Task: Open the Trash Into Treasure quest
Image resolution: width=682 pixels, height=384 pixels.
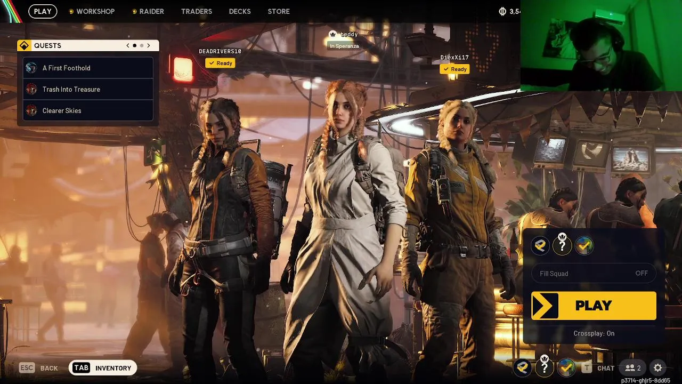Action: coord(88,89)
